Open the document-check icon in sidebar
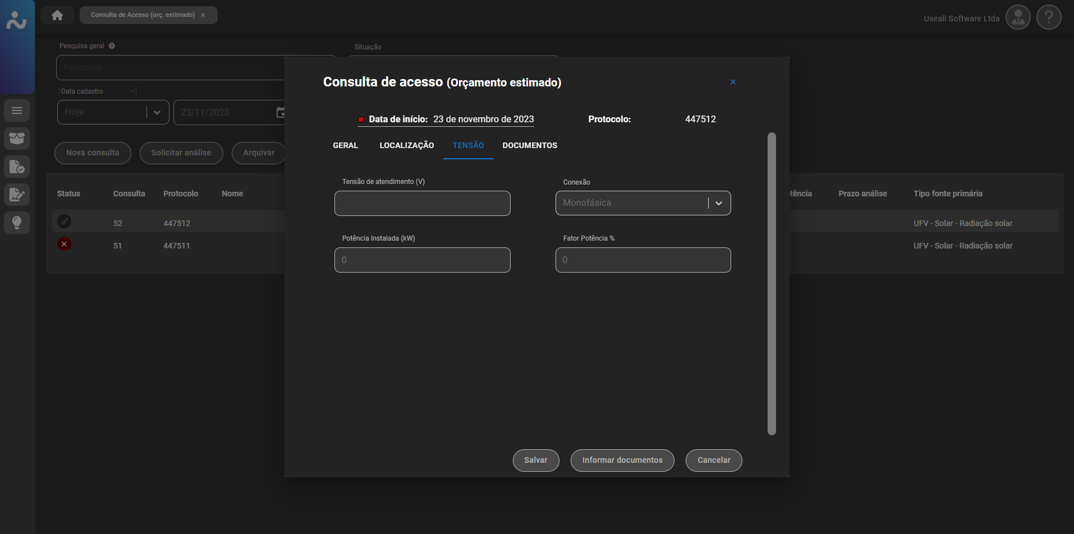The height and width of the screenshot is (534, 1074). (x=17, y=167)
